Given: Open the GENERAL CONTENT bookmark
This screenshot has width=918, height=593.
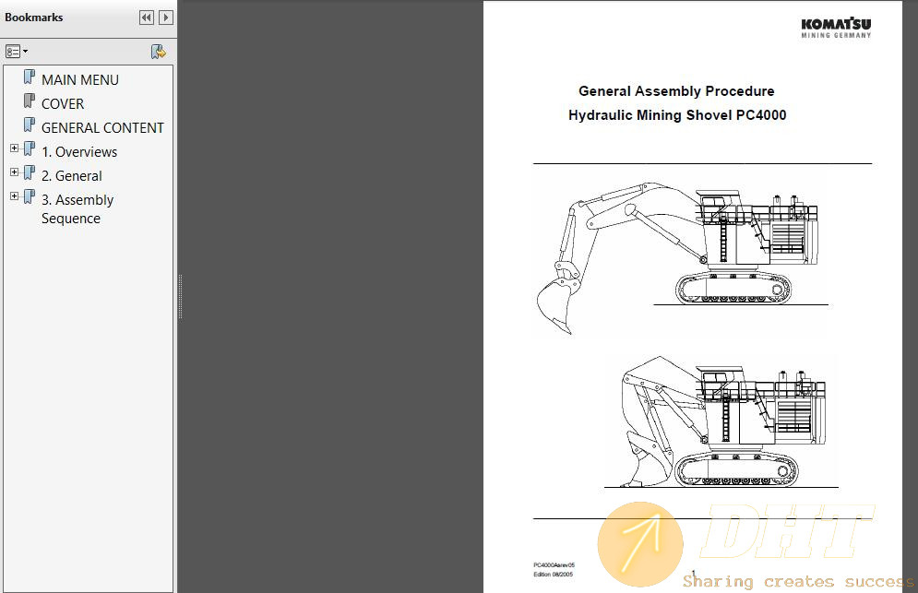Looking at the screenshot, I should 102,127.
